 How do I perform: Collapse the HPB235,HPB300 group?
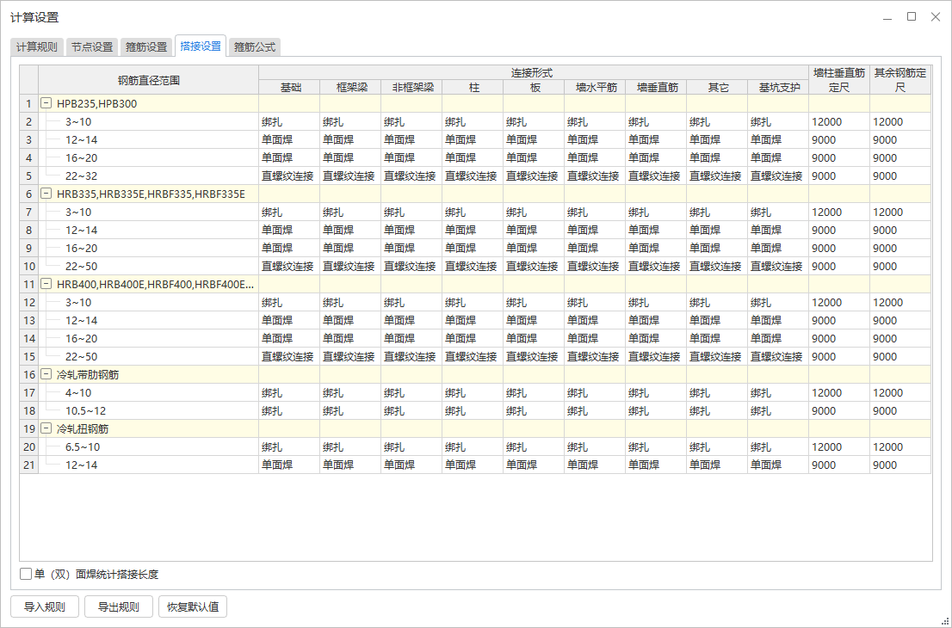(47, 104)
